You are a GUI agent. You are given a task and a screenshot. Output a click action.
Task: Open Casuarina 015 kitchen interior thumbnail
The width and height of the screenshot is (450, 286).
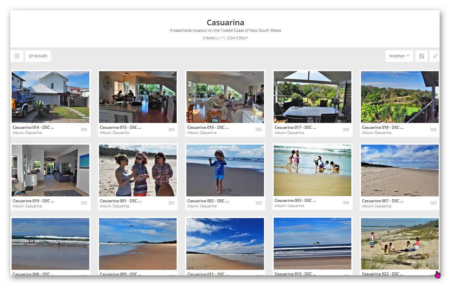[x=138, y=97]
